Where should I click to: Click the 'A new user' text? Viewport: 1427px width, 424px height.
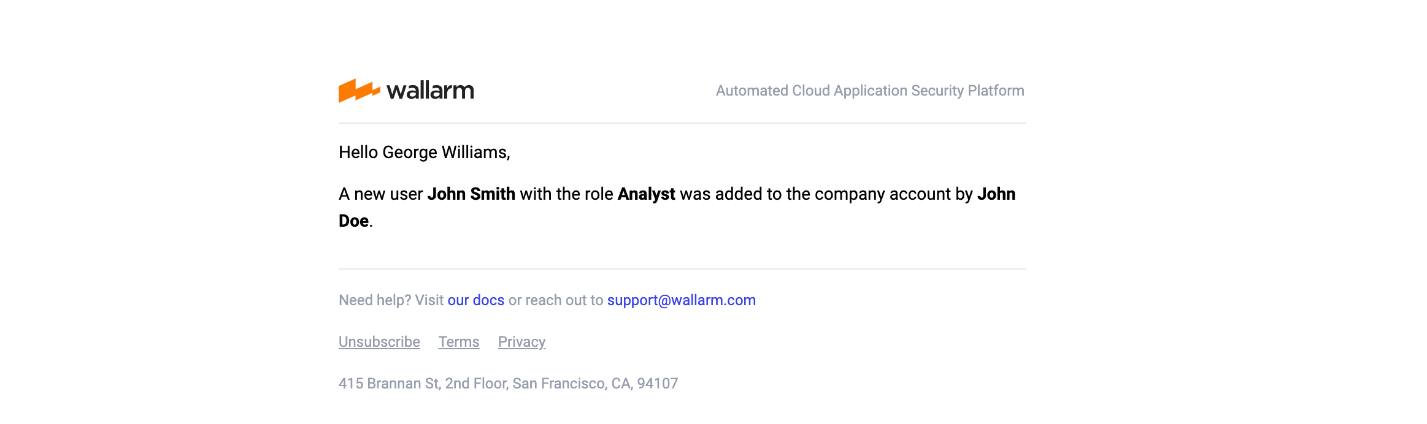[380, 194]
